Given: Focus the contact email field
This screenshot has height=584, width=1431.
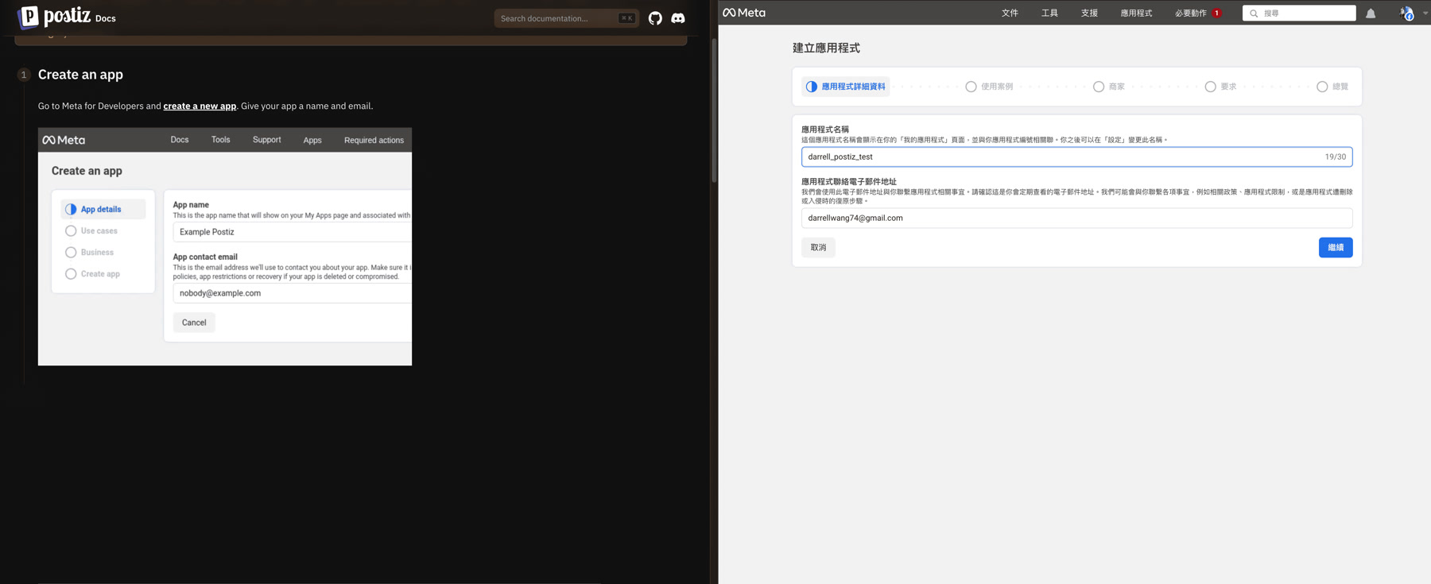Looking at the screenshot, I should (1076, 218).
